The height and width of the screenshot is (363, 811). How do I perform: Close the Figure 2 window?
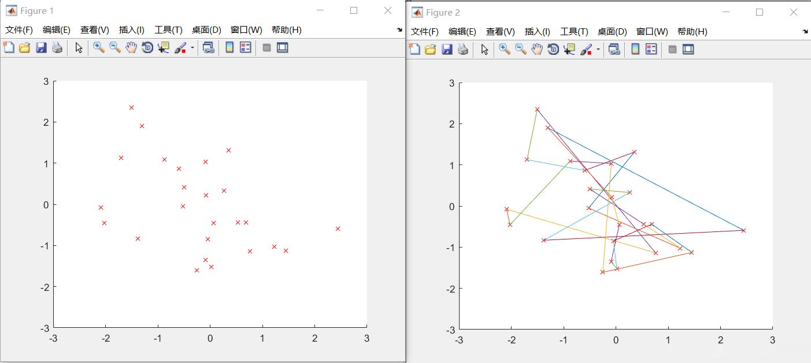coord(794,12)
